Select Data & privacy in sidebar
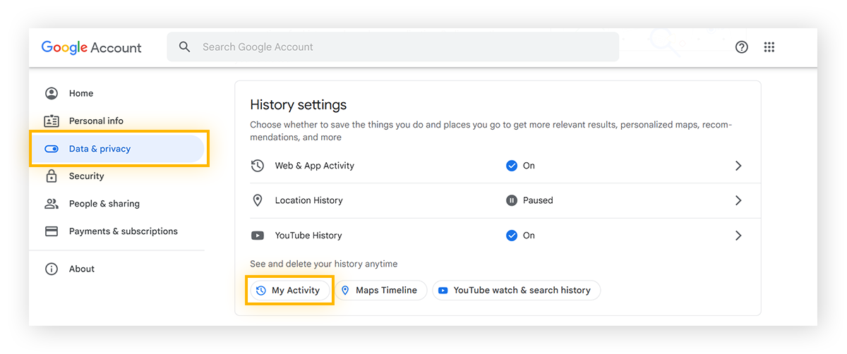This screenshot has width=847, height=354. click(x=100, y=149)
